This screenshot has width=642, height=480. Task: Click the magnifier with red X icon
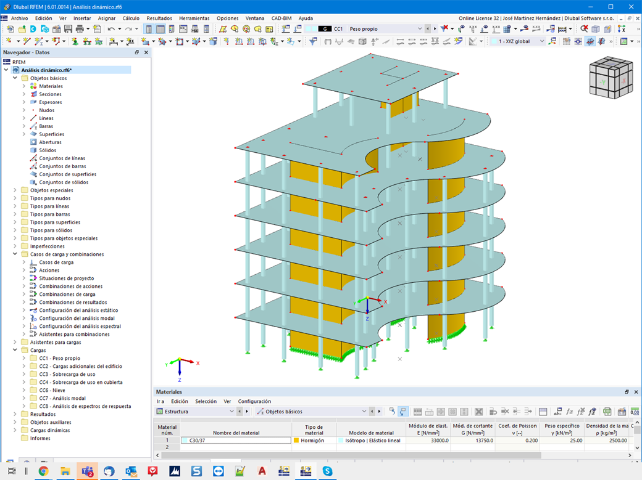click(584, 29)
